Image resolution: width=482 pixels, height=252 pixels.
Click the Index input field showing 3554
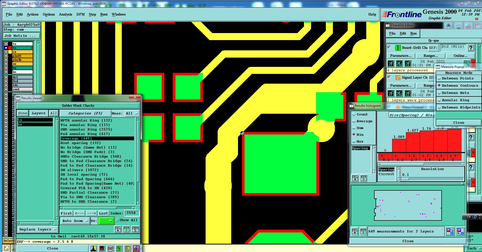[132, 213]
